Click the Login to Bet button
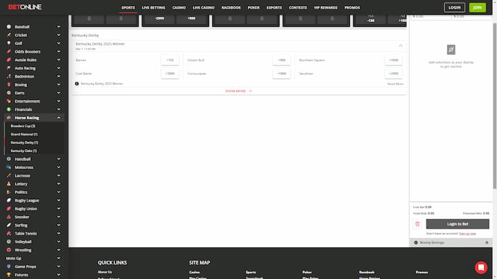The width and height of the screenshot is (497, 279). click(457, 224)
